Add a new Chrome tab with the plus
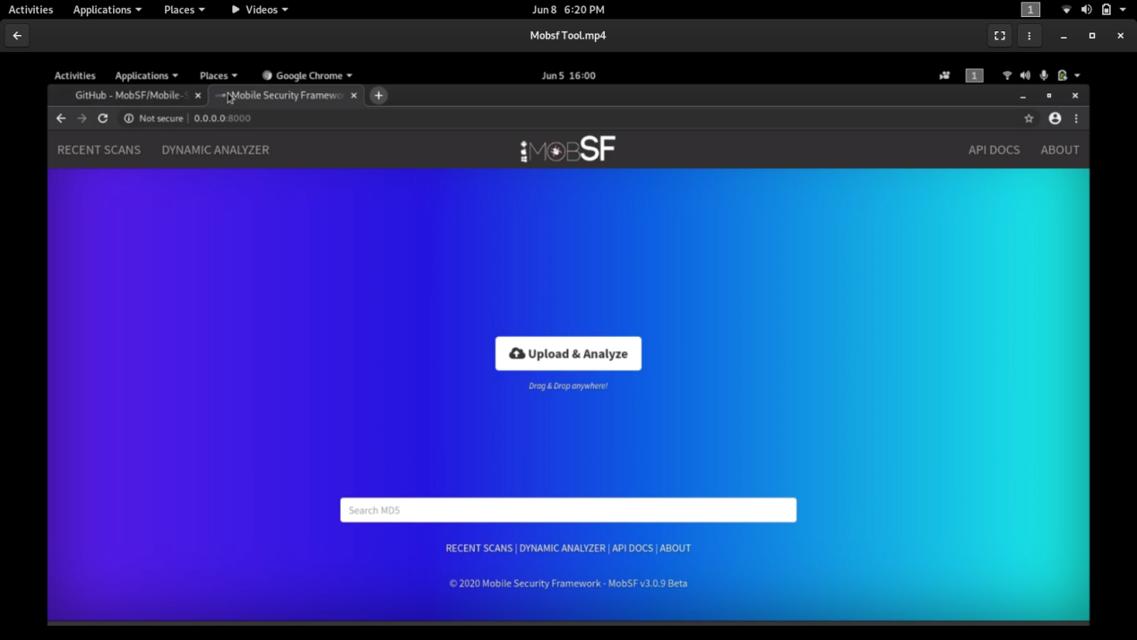 coord(379,95)
